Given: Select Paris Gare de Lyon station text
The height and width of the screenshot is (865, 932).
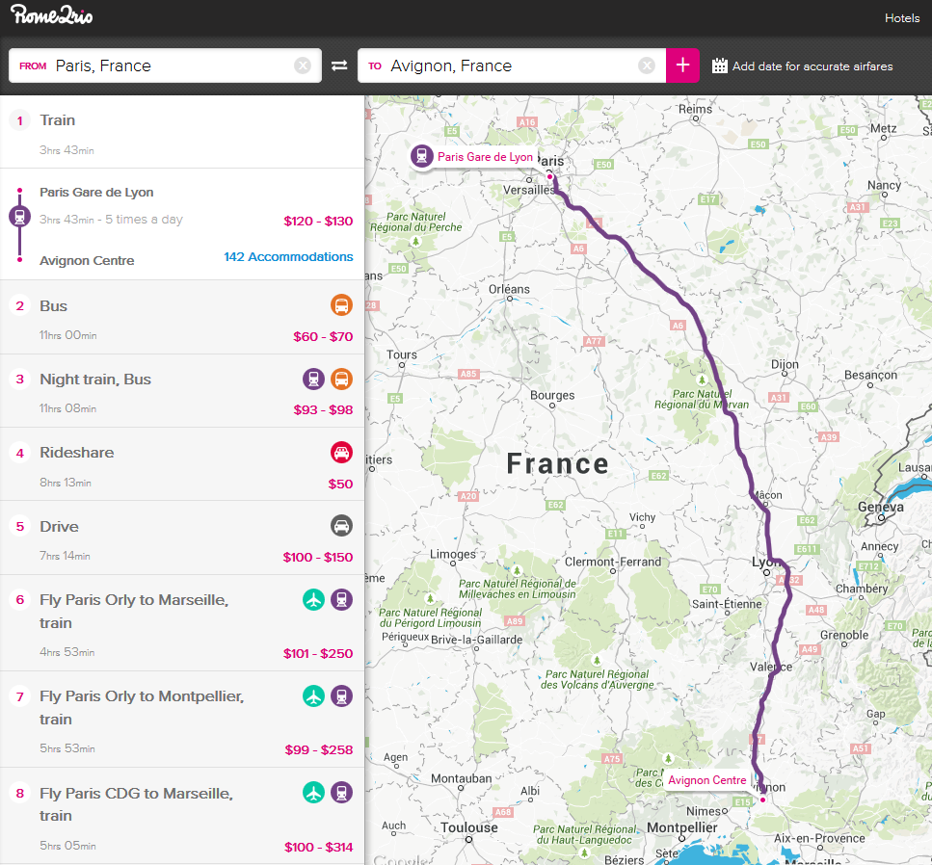Looking at the screenshot, I should click(96, 193).
